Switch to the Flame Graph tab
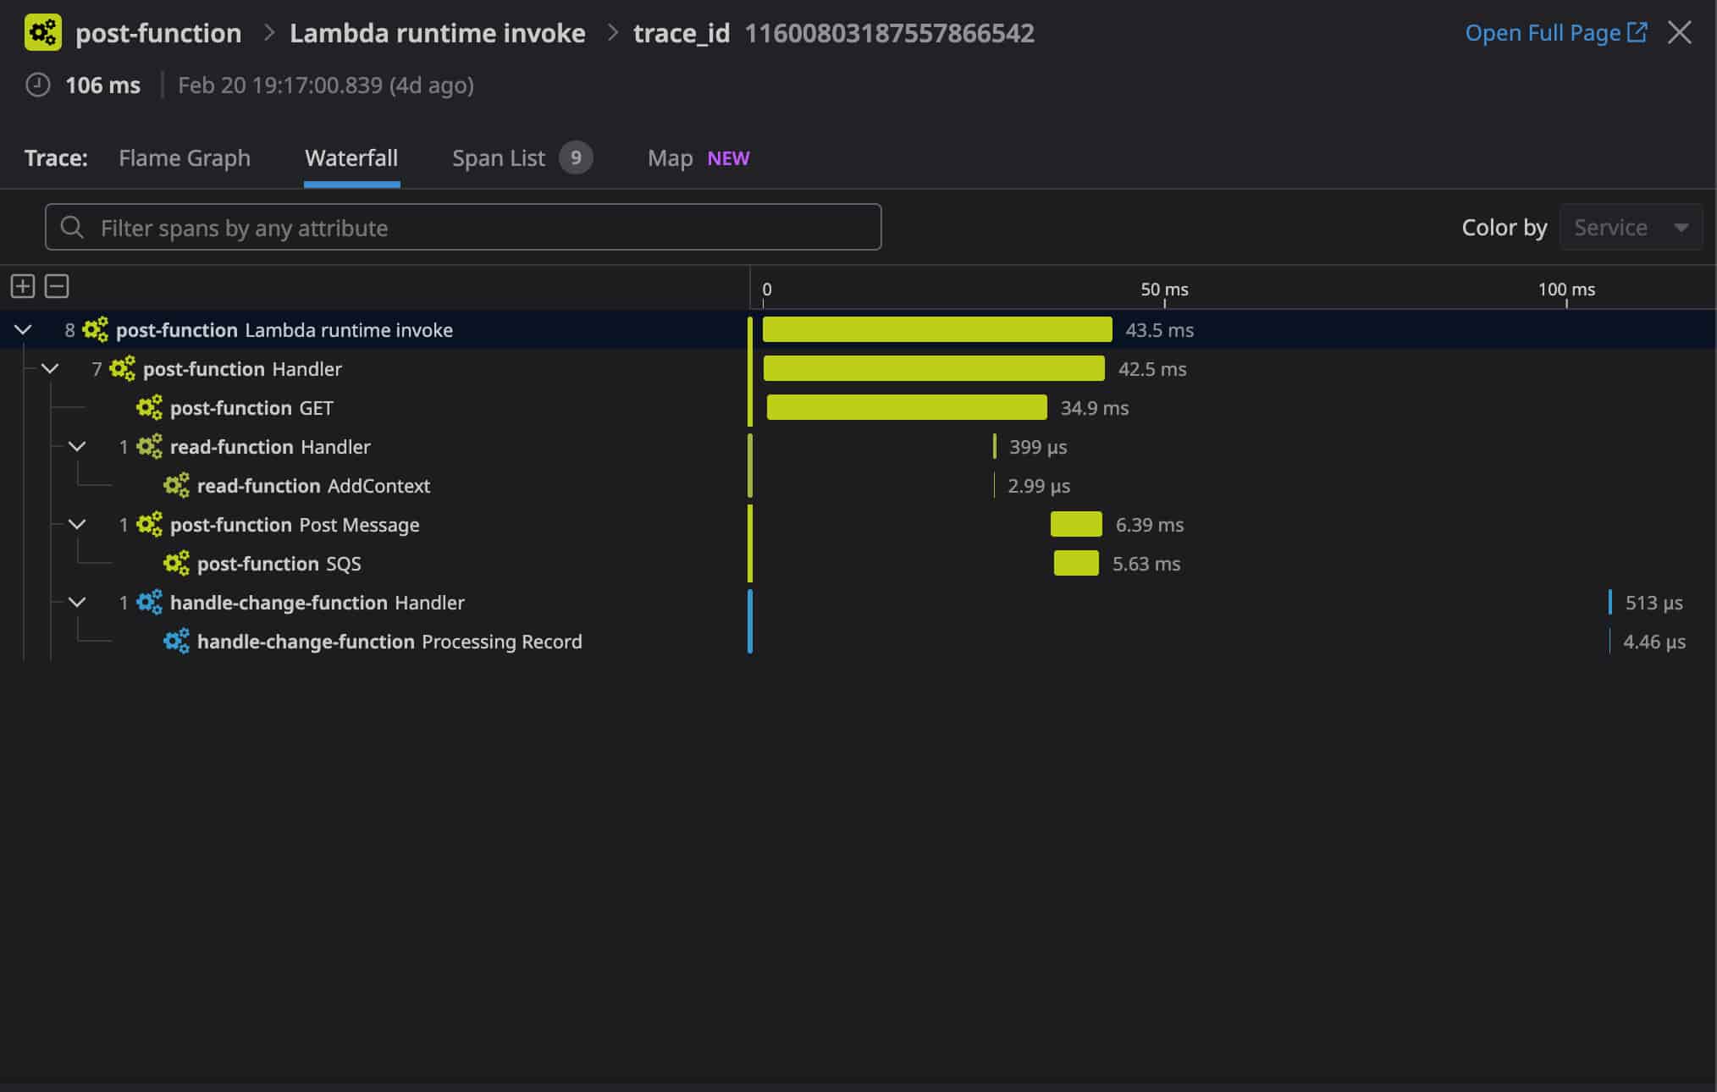This screenshot has width=1717, height=1092. click(185, 157)
